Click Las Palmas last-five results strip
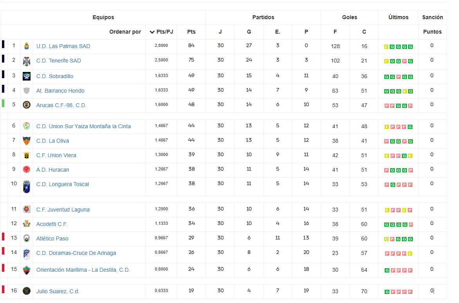459x303 pixels. 398,47
